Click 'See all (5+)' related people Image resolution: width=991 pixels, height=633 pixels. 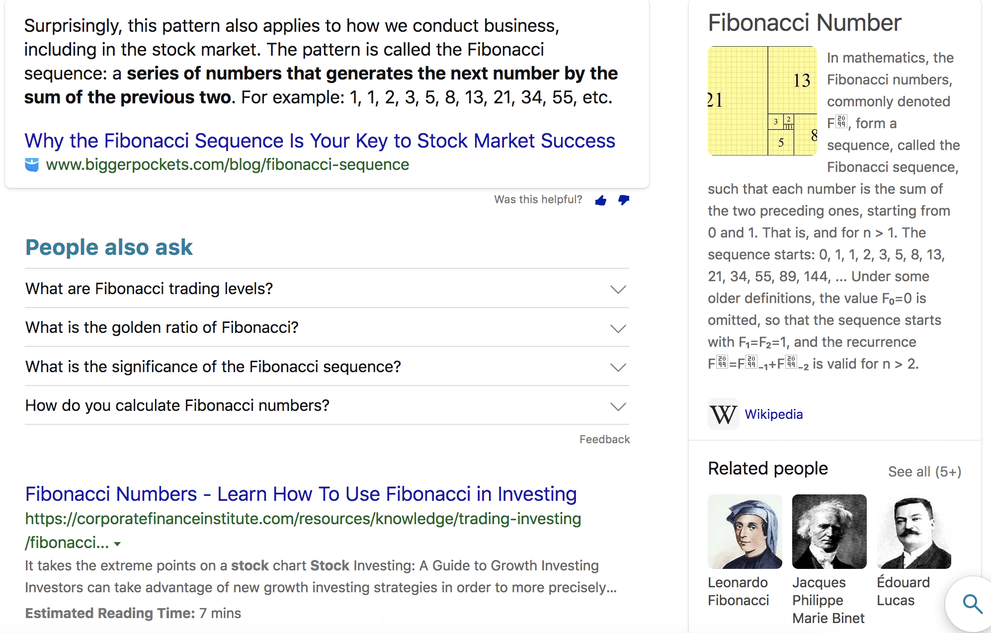(x=924, y=471)
